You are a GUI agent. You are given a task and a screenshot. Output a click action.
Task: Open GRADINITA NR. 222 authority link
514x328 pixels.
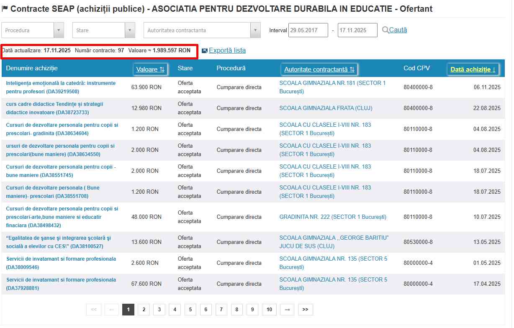[332, 217]
